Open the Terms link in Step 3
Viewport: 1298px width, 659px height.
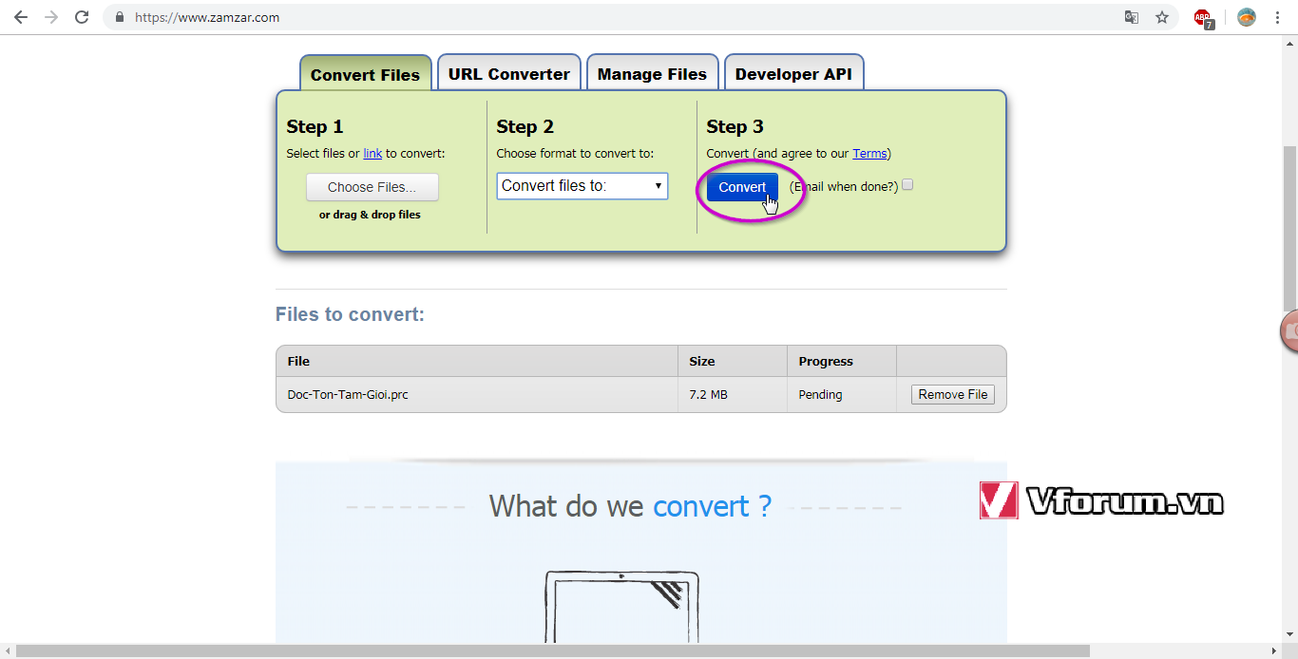[x=869, y=153]
